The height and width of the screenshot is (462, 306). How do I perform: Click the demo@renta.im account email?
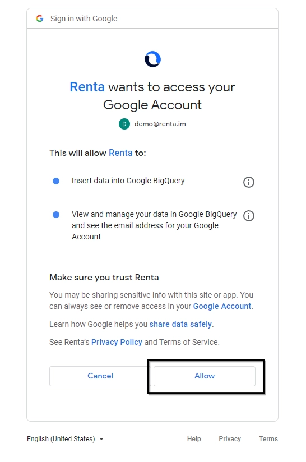[x=160, y=124]
